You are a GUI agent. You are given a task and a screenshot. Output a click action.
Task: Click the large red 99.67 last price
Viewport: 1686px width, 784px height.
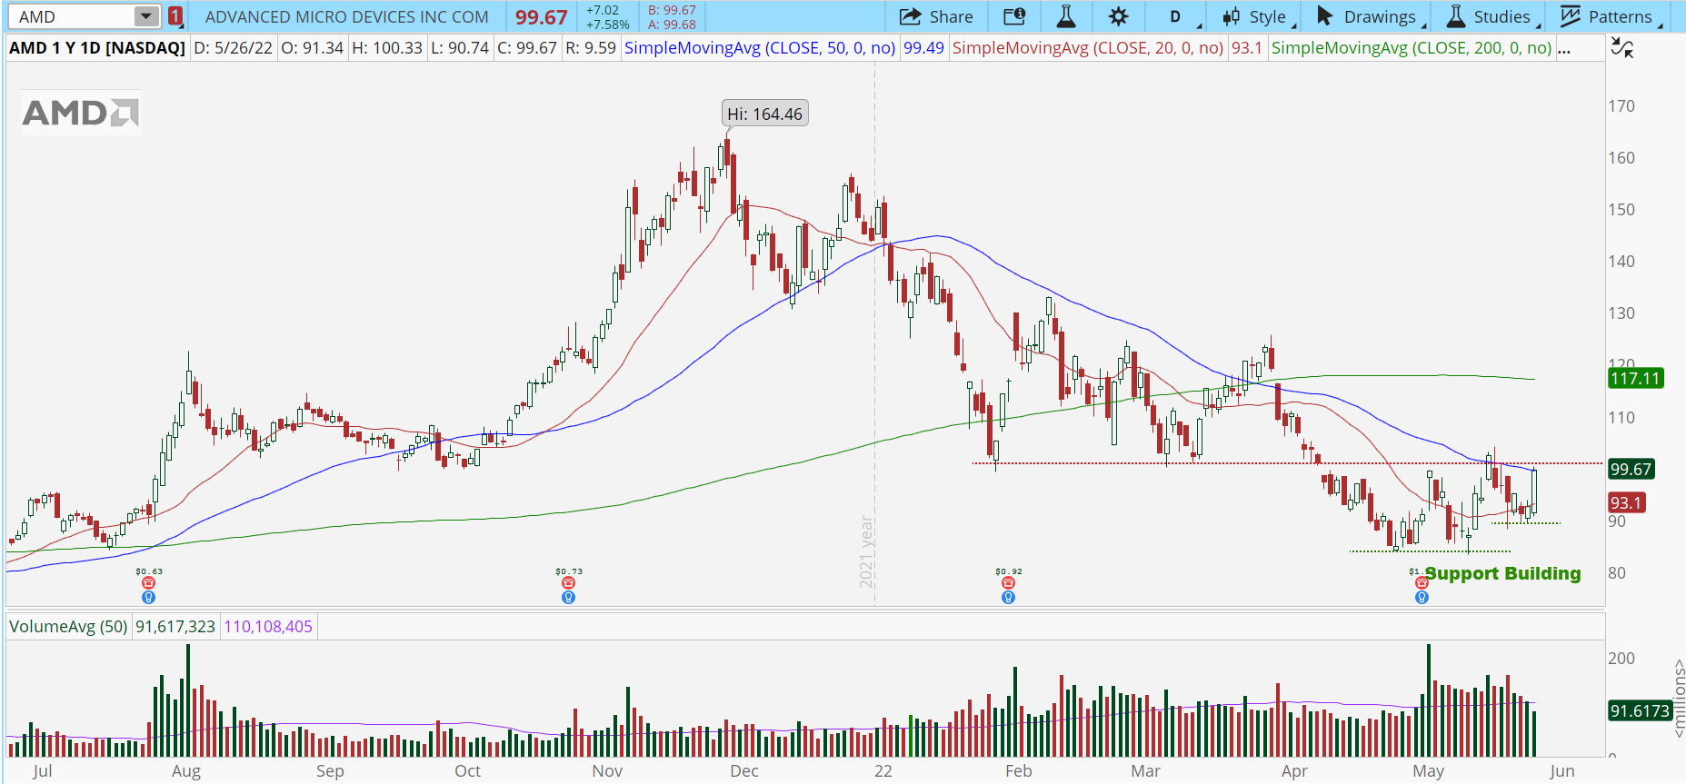click(542, 17)
